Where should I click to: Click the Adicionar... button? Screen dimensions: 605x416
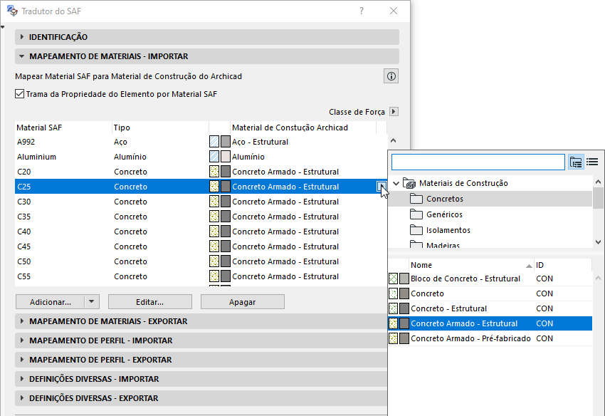pos(50,301)
